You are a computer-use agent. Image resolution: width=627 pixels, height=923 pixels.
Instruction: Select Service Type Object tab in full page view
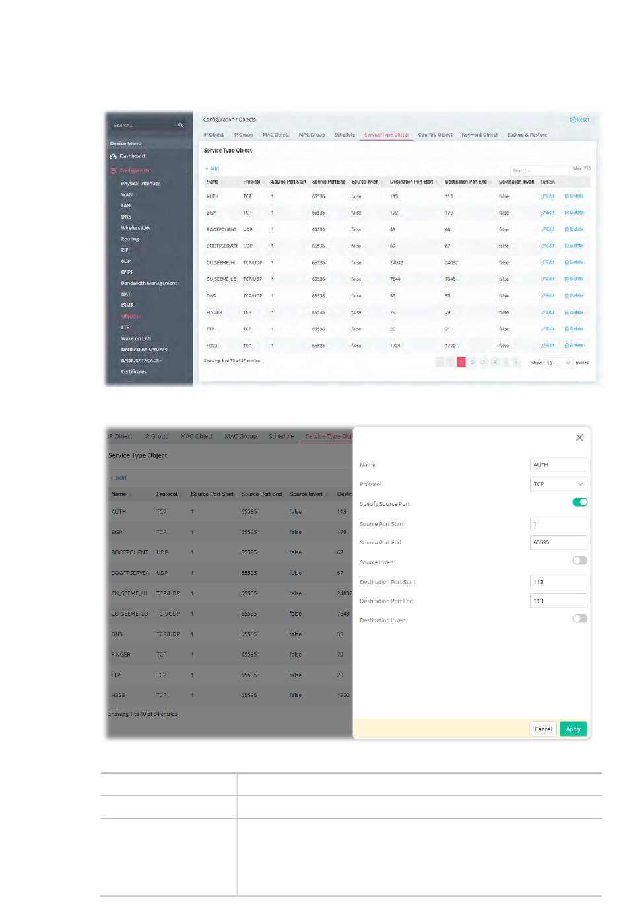click(x=387, y=135)
